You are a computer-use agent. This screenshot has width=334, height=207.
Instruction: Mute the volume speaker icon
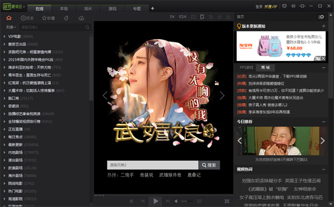[x=176, y=201]
